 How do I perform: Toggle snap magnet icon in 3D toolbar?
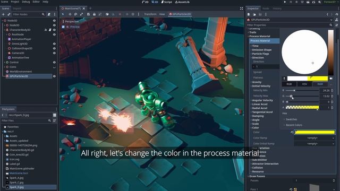(113, 14)
